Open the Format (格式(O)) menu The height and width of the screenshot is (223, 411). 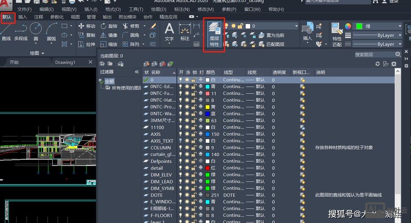coord(112,9)
